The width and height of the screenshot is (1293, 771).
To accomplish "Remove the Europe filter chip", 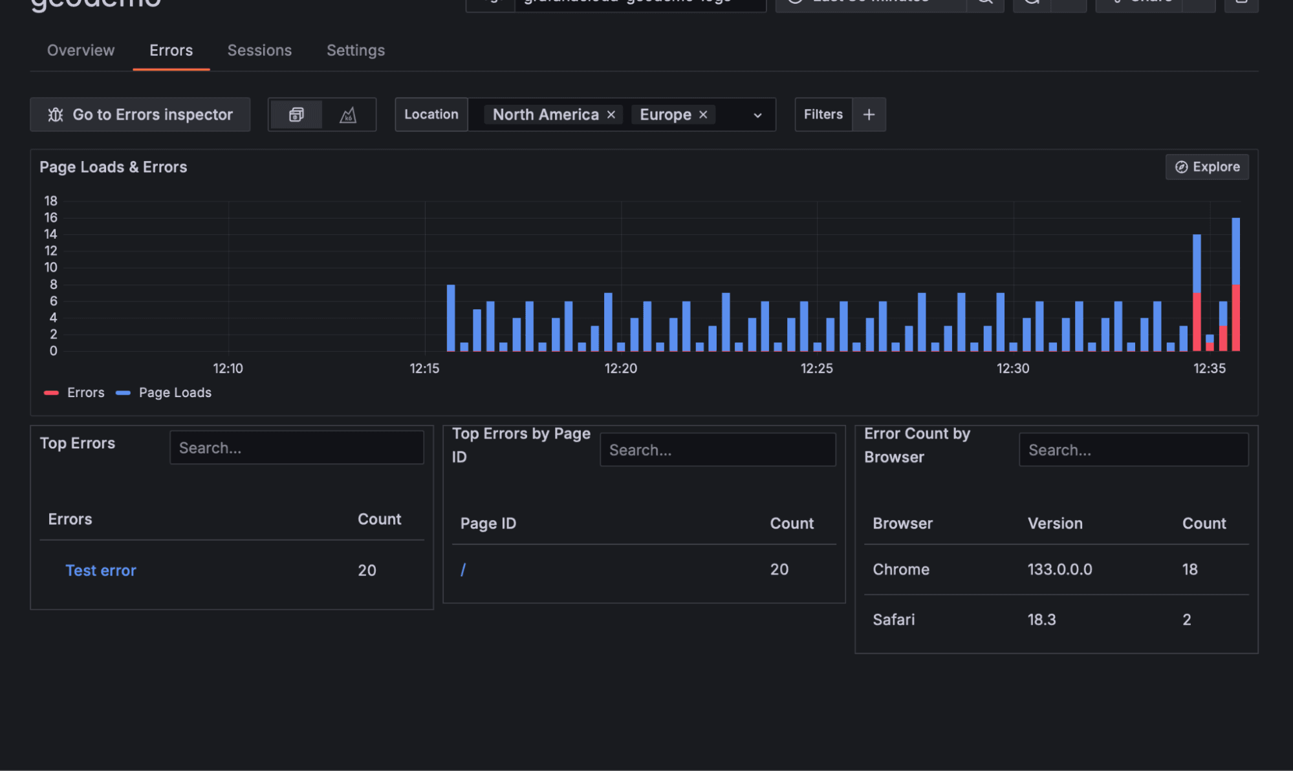I will (x=703, y=114).
